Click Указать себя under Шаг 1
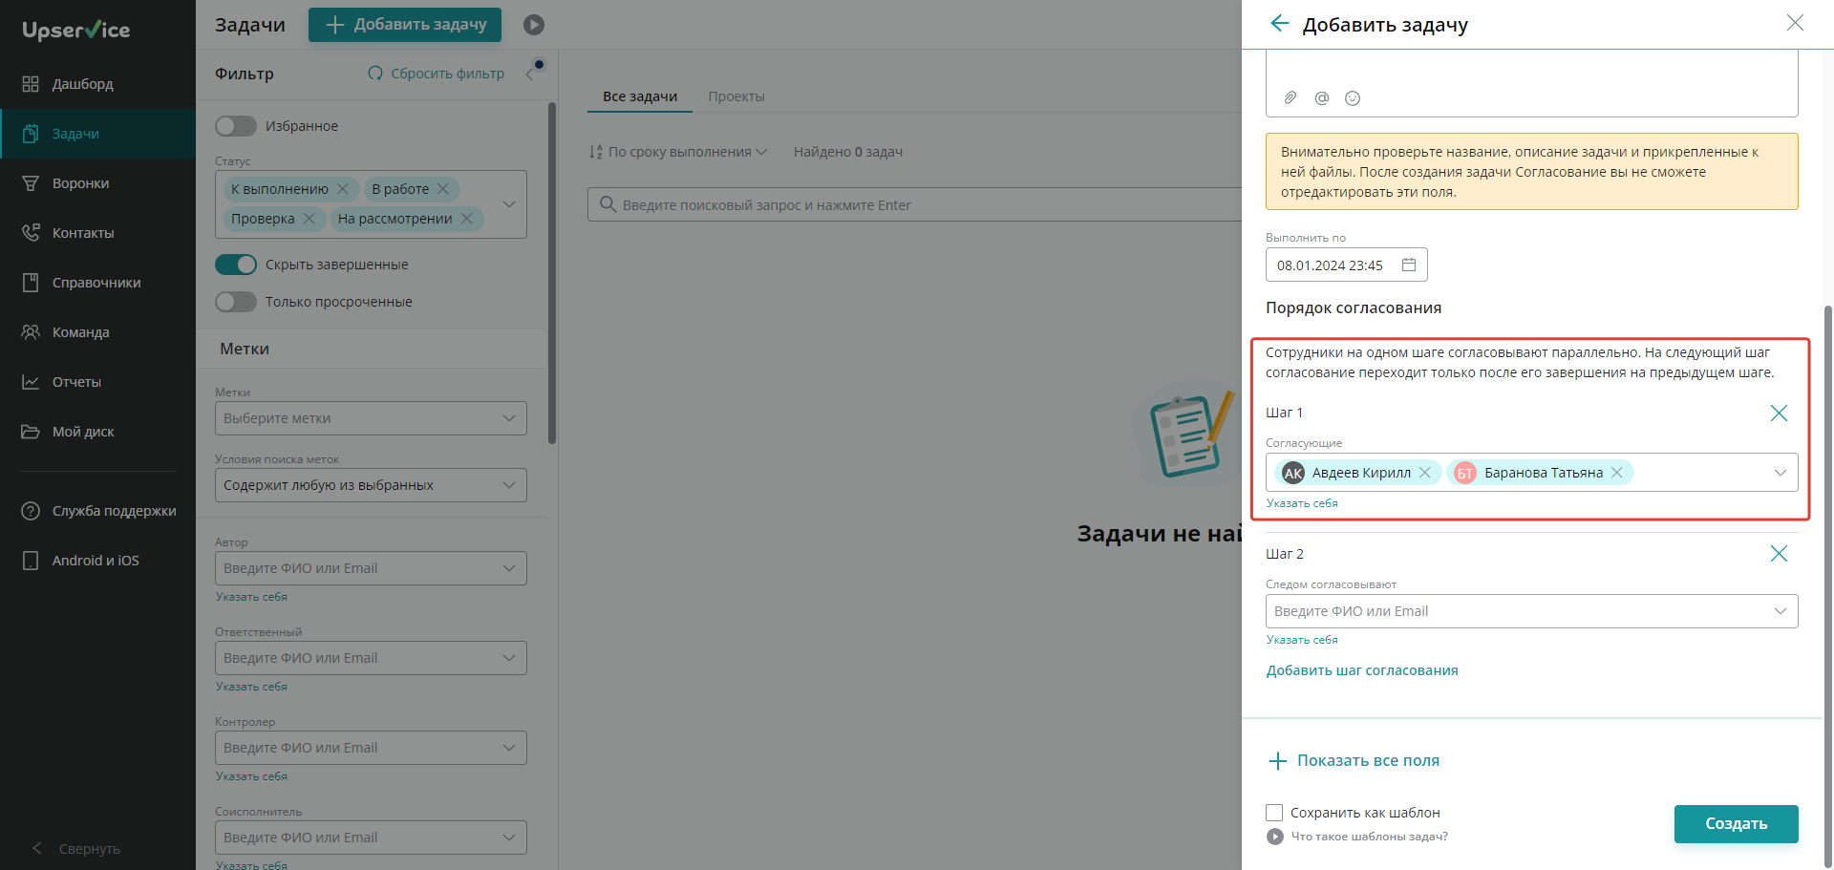The height and width of the screenshot is (870, 1834). pos(1302,503)
